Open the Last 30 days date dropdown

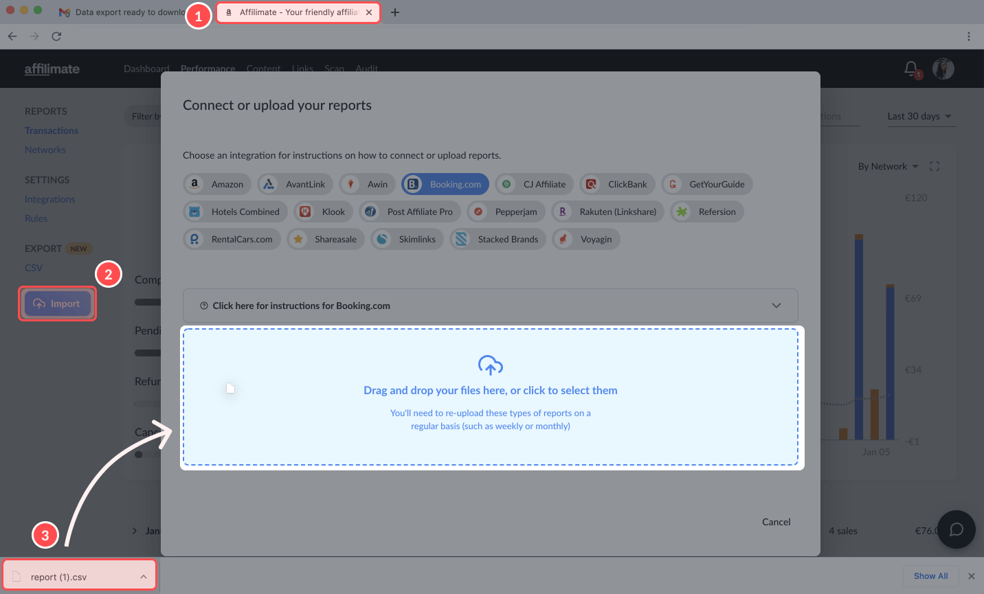[920, 116]
